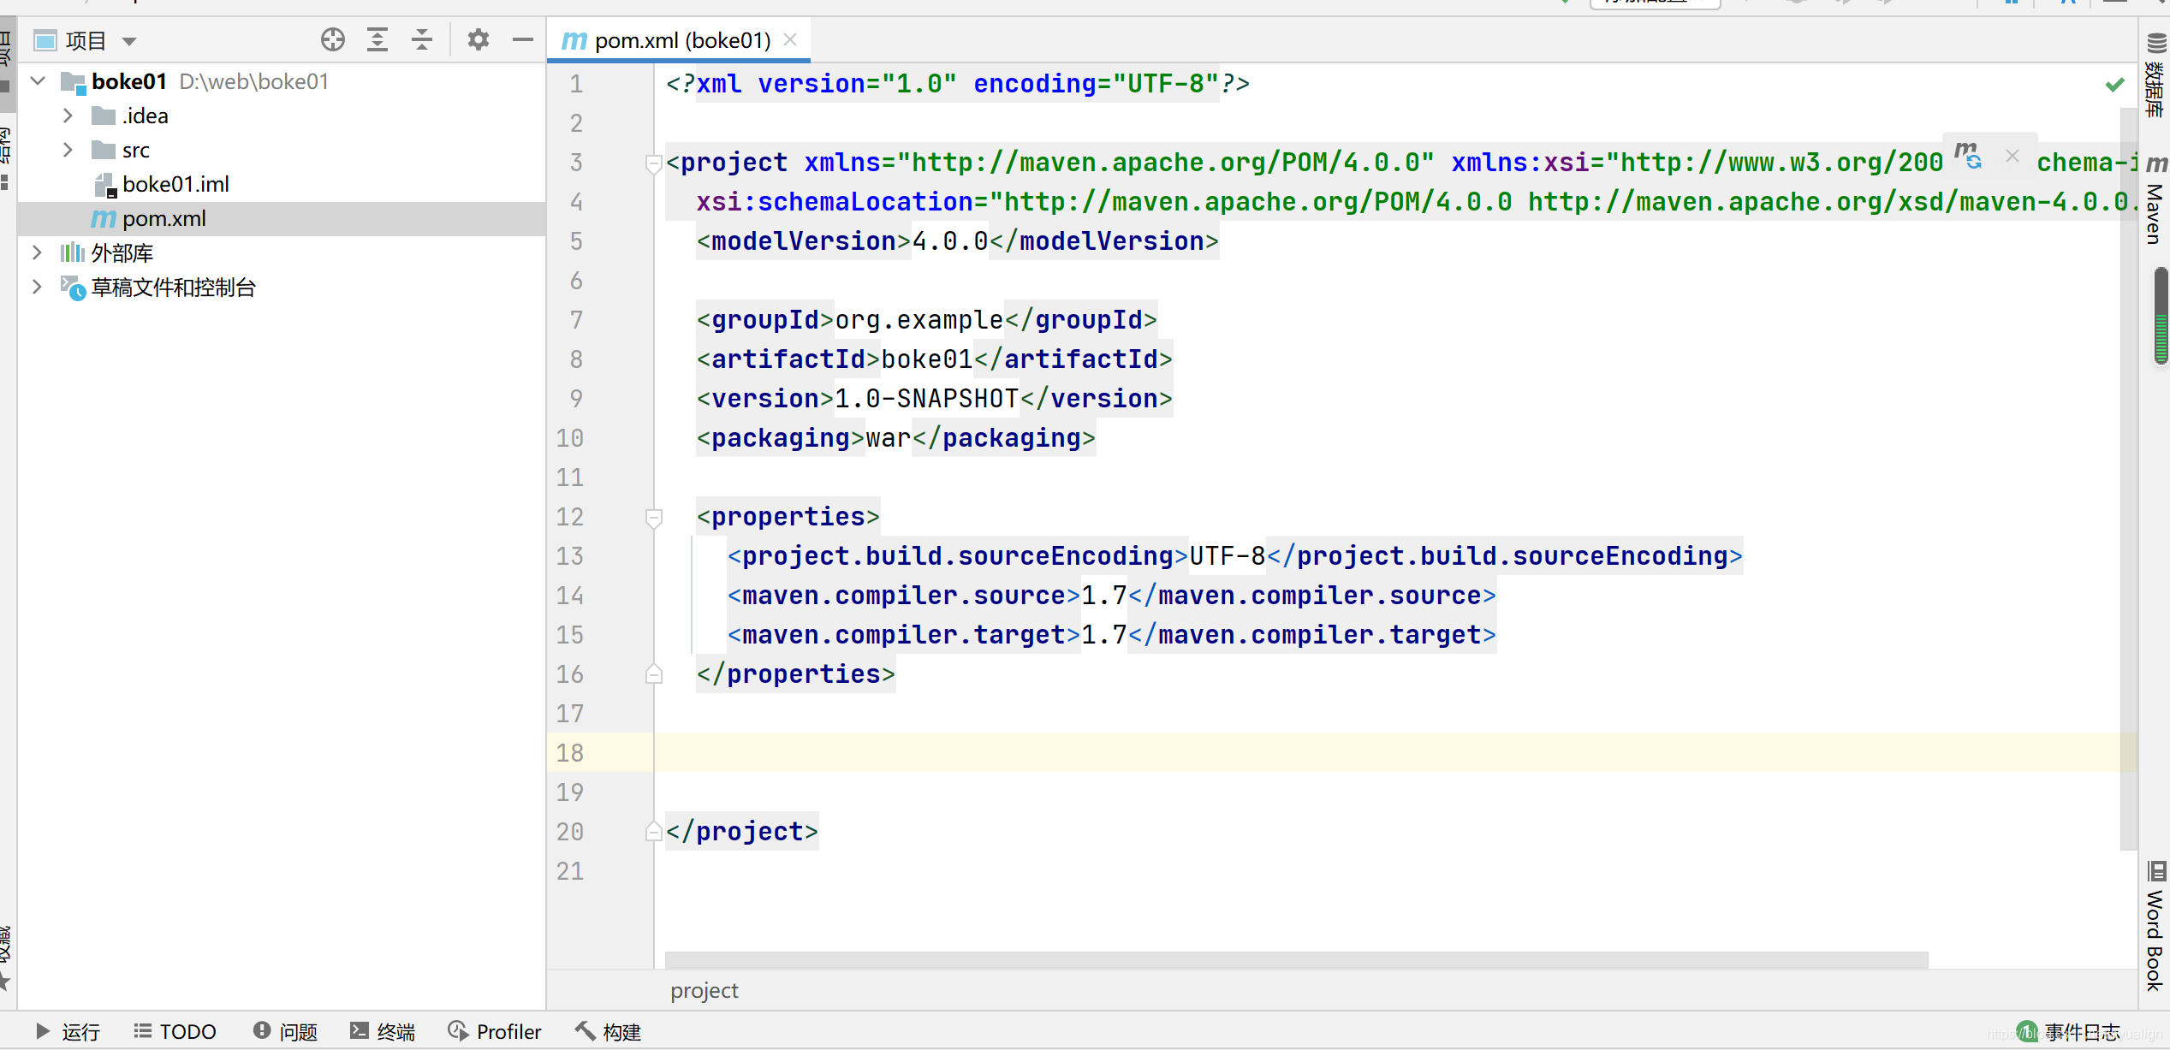The width and height of the screenshot is (2170, 1050).
Task: Open project panel settings gear
Action: pyautogui.click(x=478, y=39)
